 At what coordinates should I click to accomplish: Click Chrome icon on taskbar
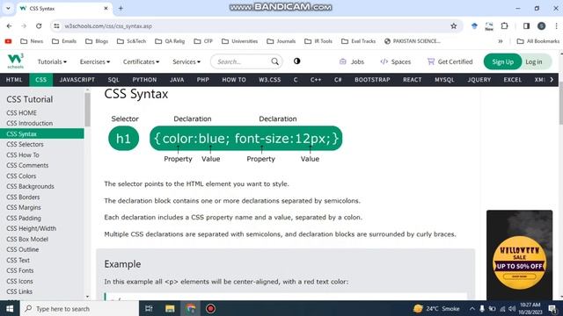click(191, 308)
